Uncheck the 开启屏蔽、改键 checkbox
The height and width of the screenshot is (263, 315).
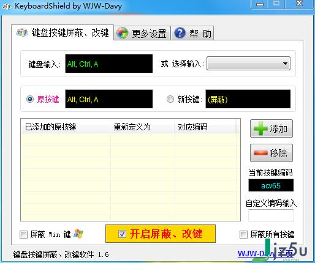[122, 234]
